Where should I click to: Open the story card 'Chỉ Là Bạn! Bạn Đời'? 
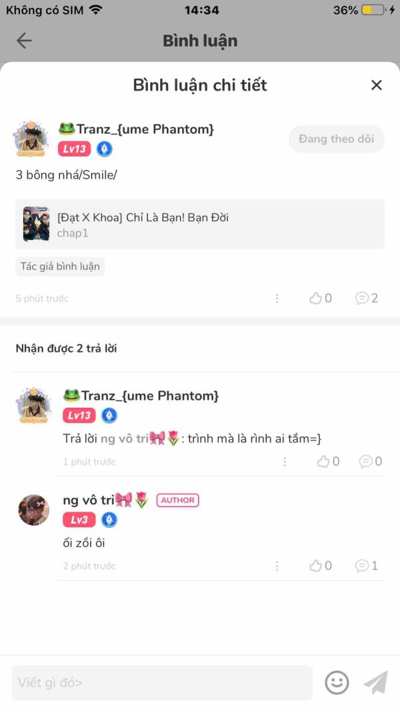pyautogui.click(x=200, y=224)
